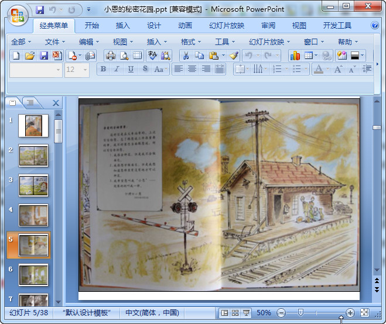Screen dimensions: 386x324
Task: Open the font color A swatch
Action: coord(319,69)
